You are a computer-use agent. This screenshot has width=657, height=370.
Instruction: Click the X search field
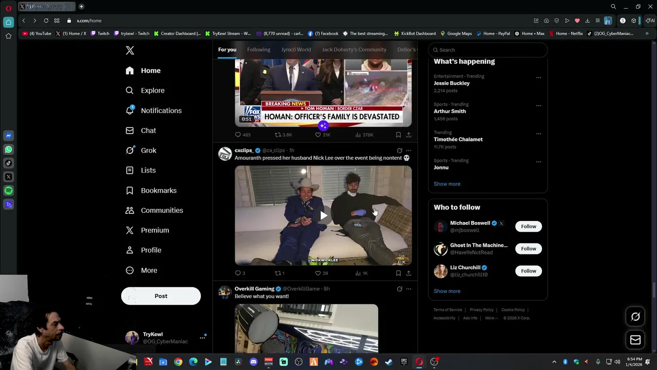coord(488,50)
